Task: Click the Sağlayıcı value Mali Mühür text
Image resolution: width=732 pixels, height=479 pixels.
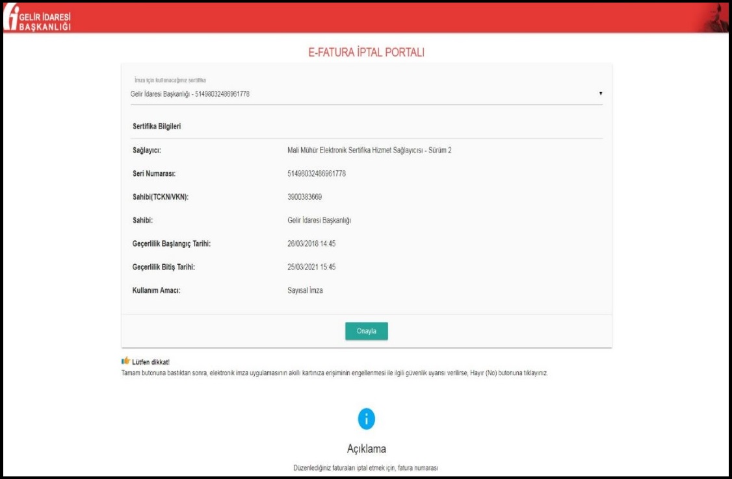Action: coord(369,151)
